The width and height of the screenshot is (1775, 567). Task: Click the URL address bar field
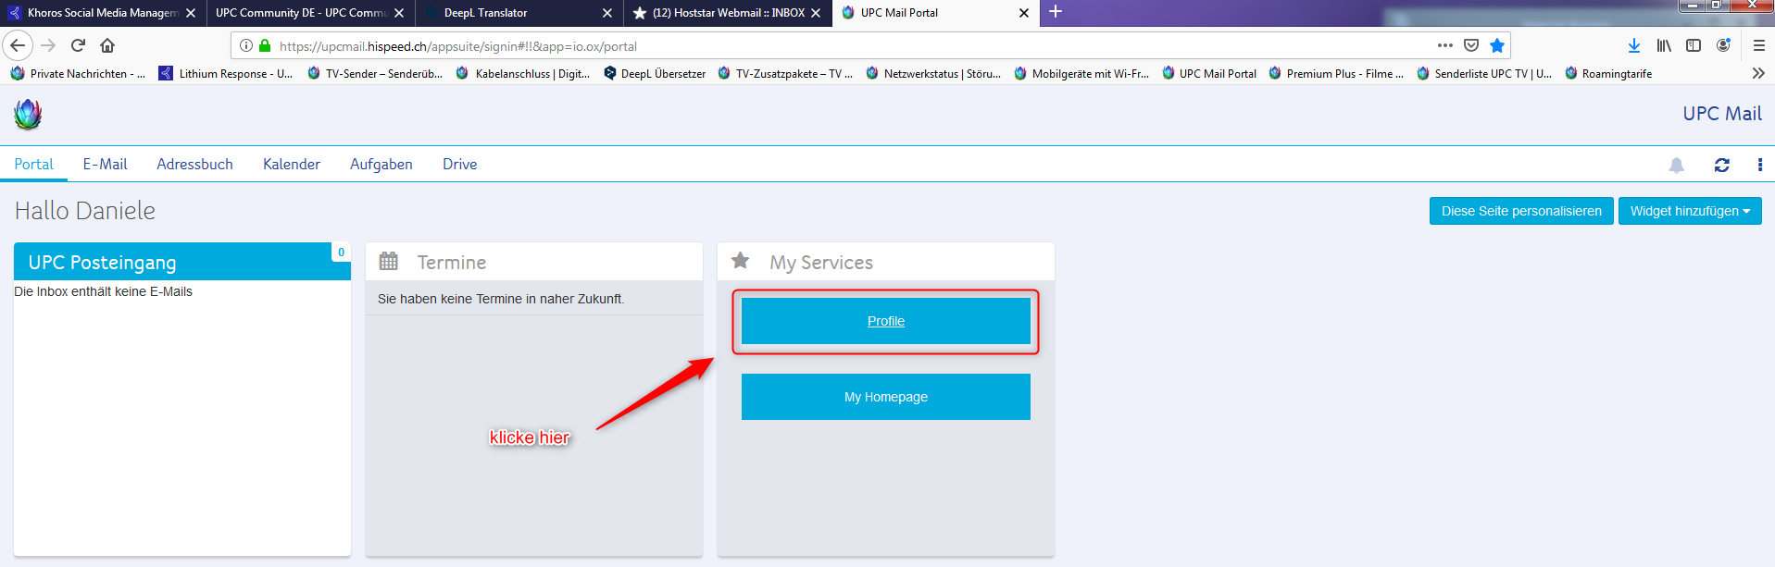(x=833, y=46)
